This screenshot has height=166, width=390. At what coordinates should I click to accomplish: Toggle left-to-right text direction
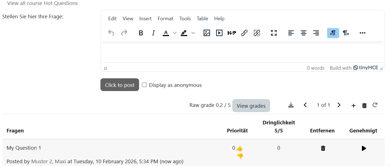coord(333,33)
